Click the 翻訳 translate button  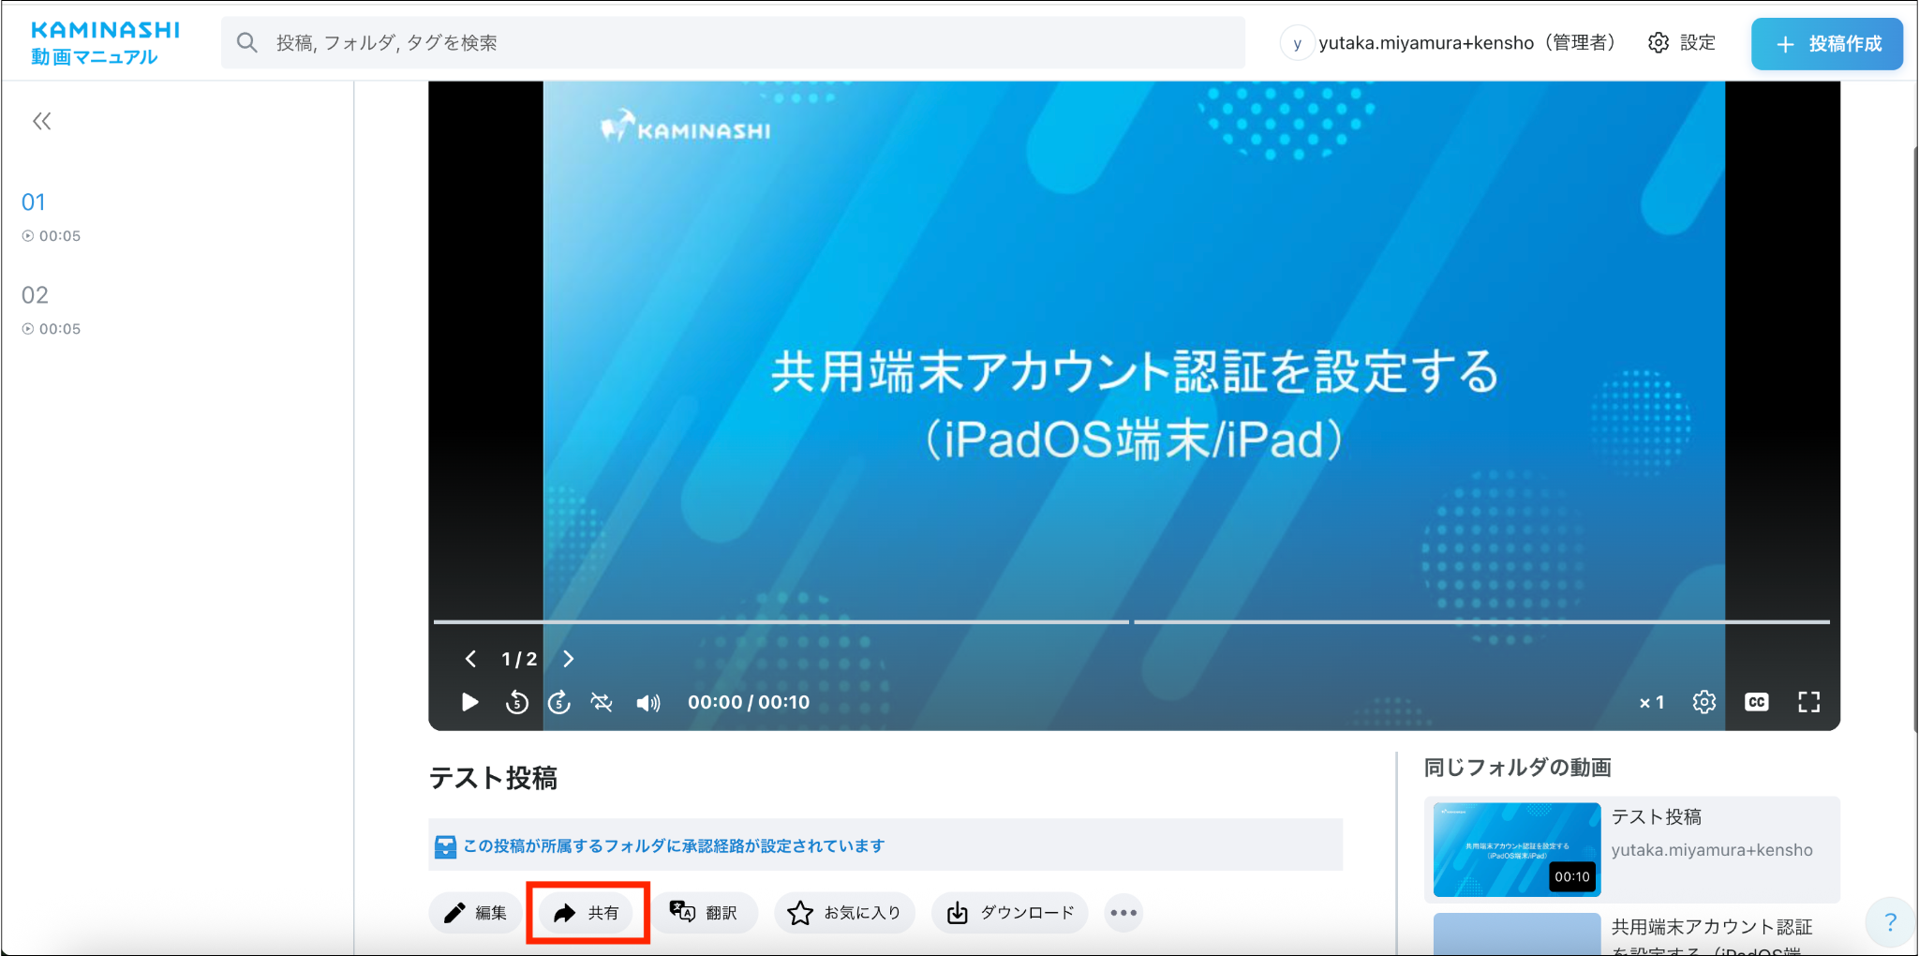705,913
